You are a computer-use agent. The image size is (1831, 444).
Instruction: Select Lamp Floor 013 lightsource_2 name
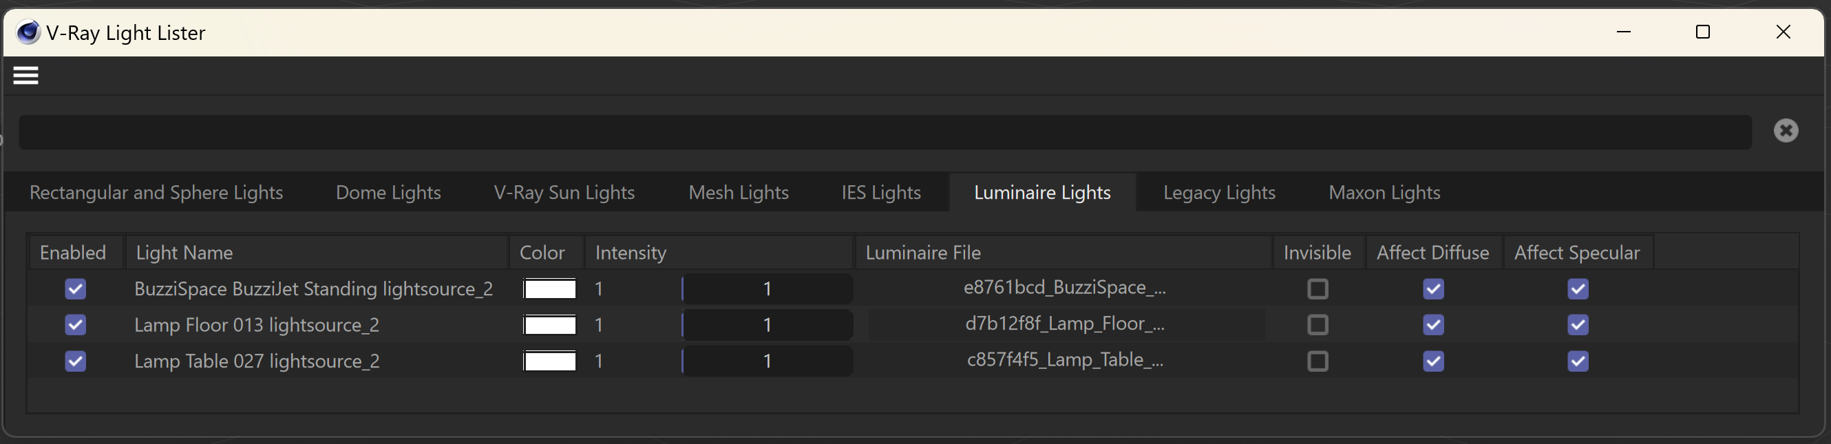(x=257, y=326)
